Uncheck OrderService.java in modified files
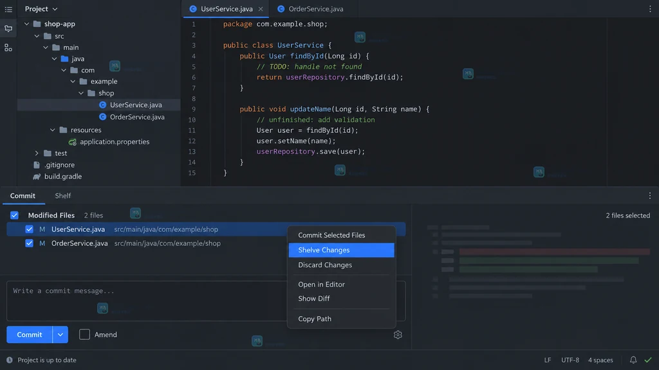659x370 pixels. (x=29, y=243)
